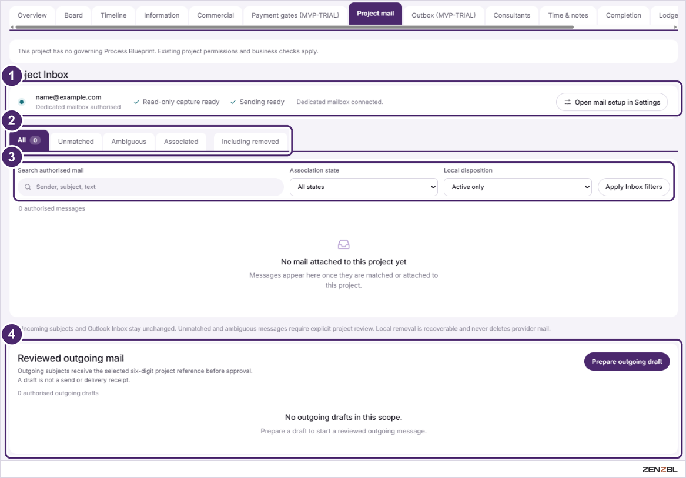
Task: Click 'No mail attached to this project yet'
Action: 343,262
